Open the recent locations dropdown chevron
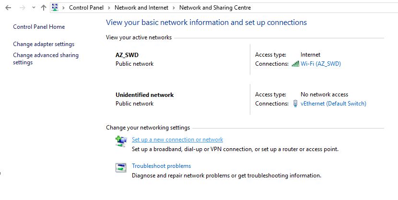The width and height of the screenshot is (398, 200). 34,8
